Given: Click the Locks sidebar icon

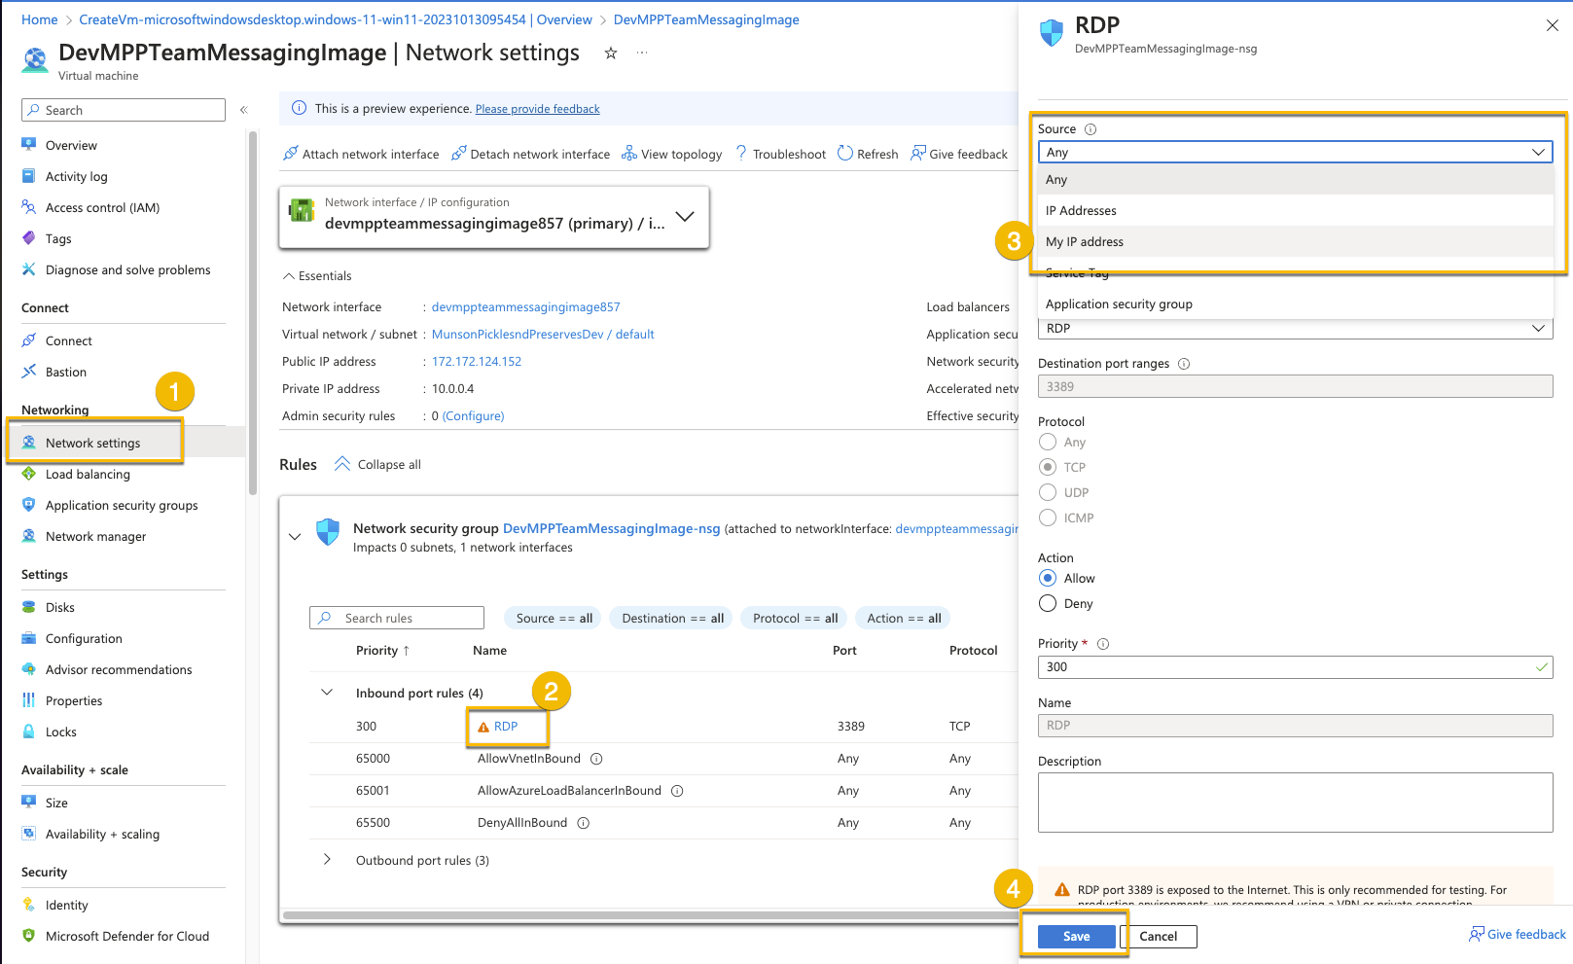Looking at the screenshot, I should (29, 732).
